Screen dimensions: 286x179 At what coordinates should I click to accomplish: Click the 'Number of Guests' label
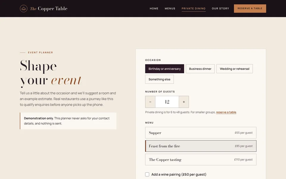160,92
